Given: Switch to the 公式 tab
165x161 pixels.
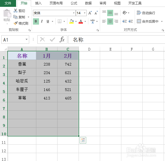Looking at the screenshot, I should [74, 3].
